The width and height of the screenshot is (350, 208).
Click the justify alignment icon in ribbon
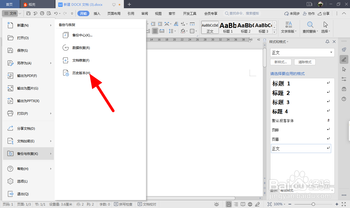[155, 31]
